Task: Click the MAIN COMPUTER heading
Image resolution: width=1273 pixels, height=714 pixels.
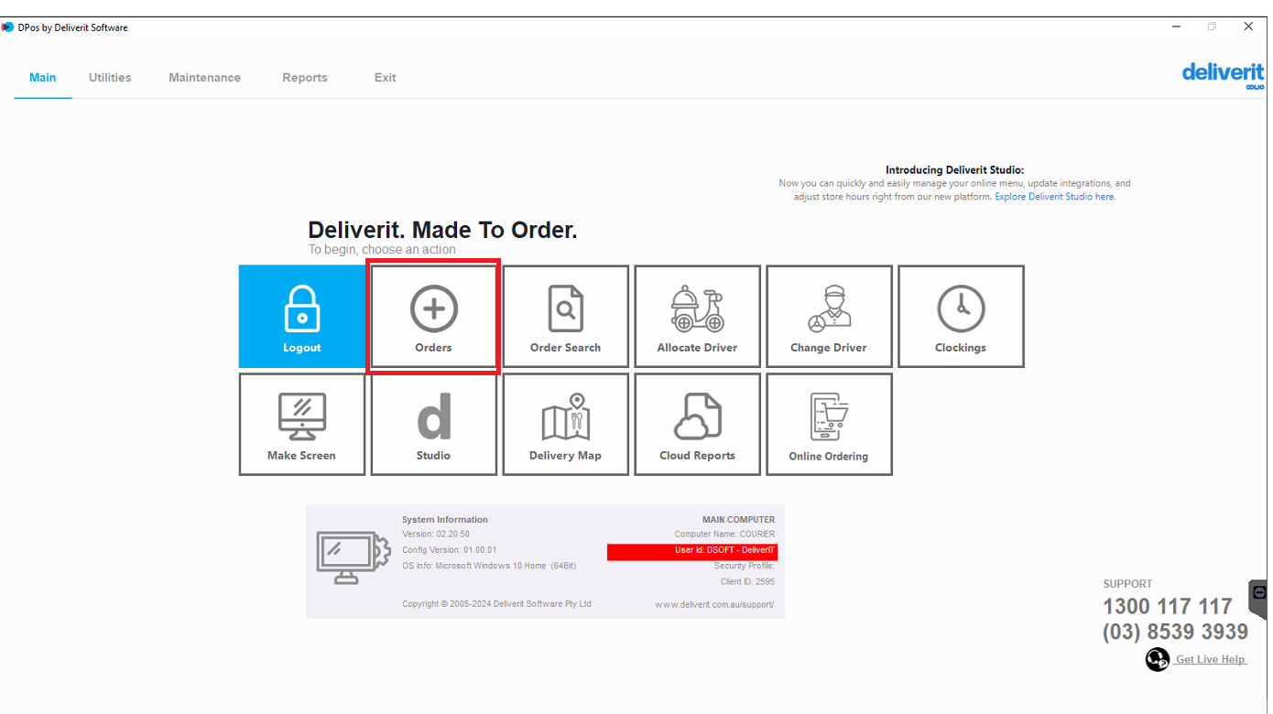Action: click(738, 520)
